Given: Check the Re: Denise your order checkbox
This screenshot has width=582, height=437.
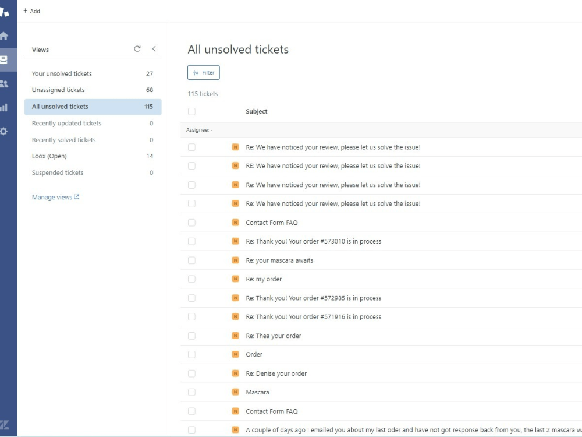Looking at the screenshot, I should 191,373.
